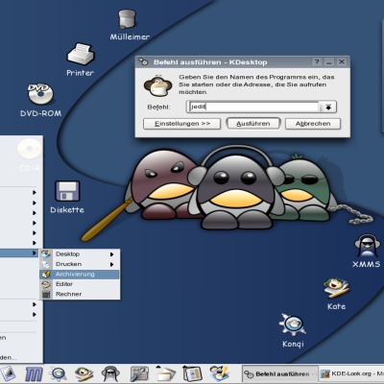Screen dimensions: 384x384
Task: Click the penguin with pencil panel icon
Action: coord(219,373)
